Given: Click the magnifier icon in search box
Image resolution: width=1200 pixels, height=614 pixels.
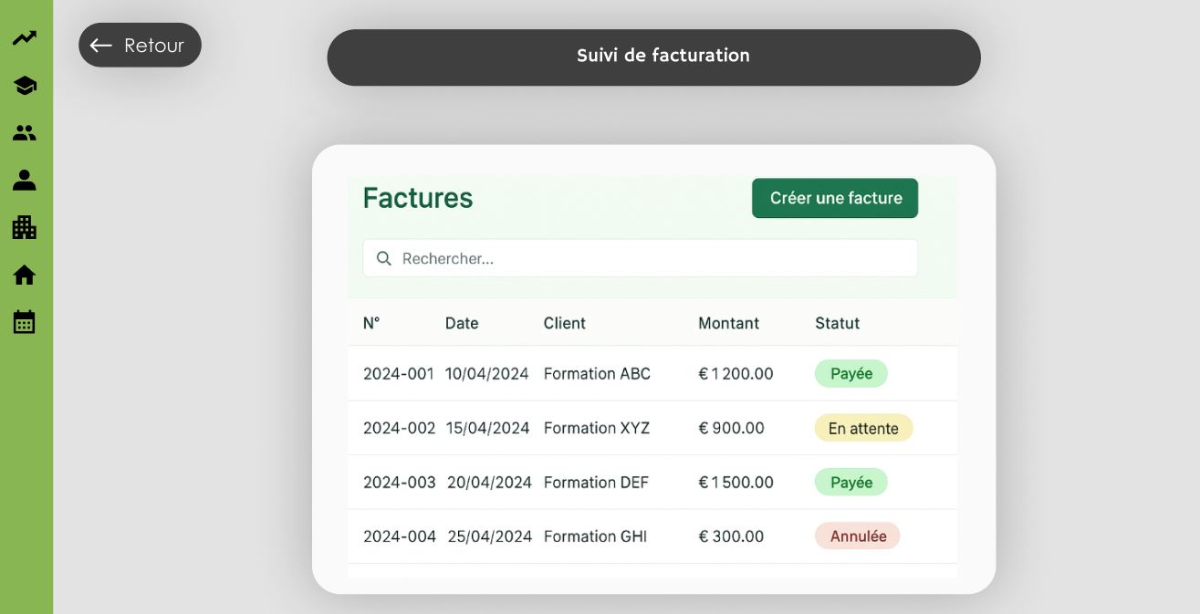Looking at the screenshot, I should [384, 259].
